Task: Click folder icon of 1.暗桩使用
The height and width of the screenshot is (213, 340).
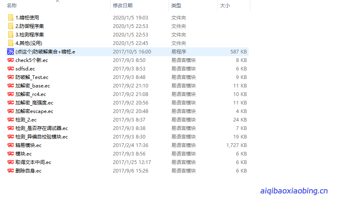Action: [x=11, y=17]
